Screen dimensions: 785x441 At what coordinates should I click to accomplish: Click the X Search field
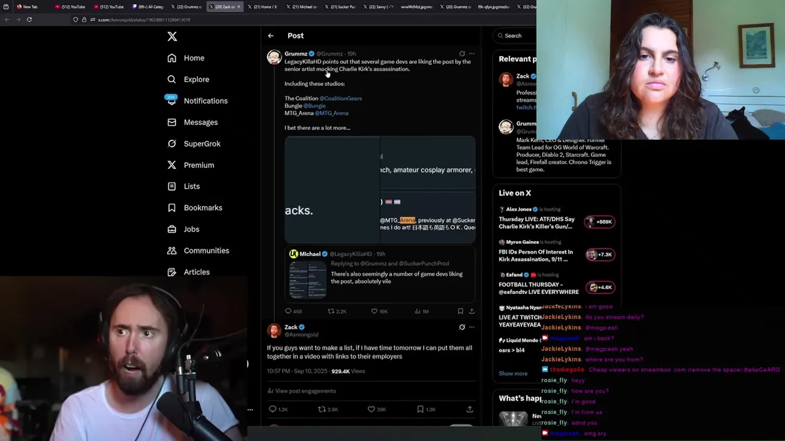[x=515, y=36]
